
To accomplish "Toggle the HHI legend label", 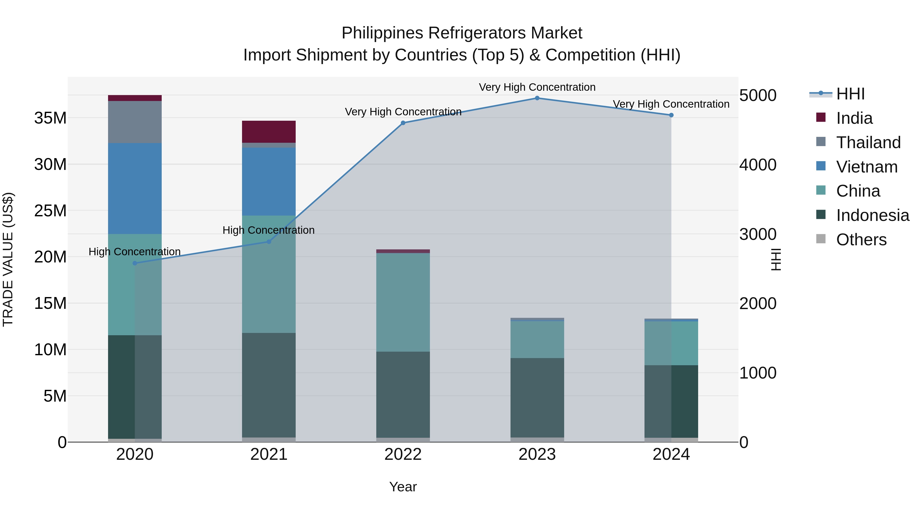I will pyautogui.click(x=851, y=94).
